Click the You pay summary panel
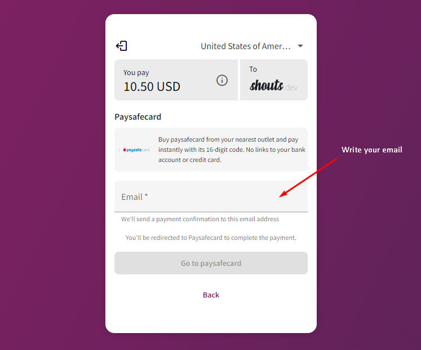Viewport: 421px width, 350px height. click(176, 80)
